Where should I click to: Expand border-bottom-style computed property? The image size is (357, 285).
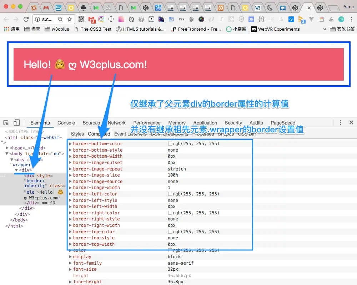[70, 150]
